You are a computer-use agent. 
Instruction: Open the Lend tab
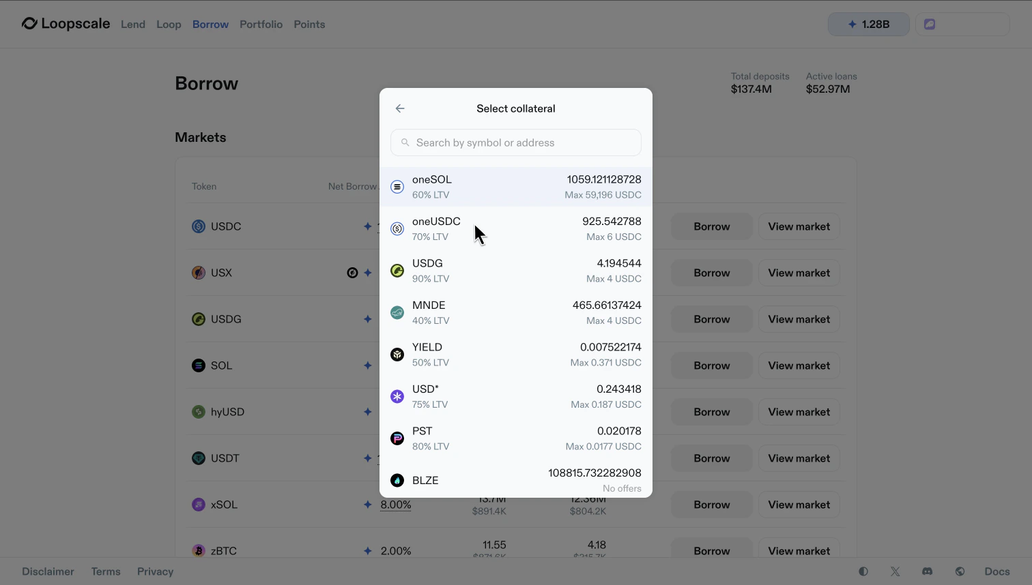click(x=133, y=25)
